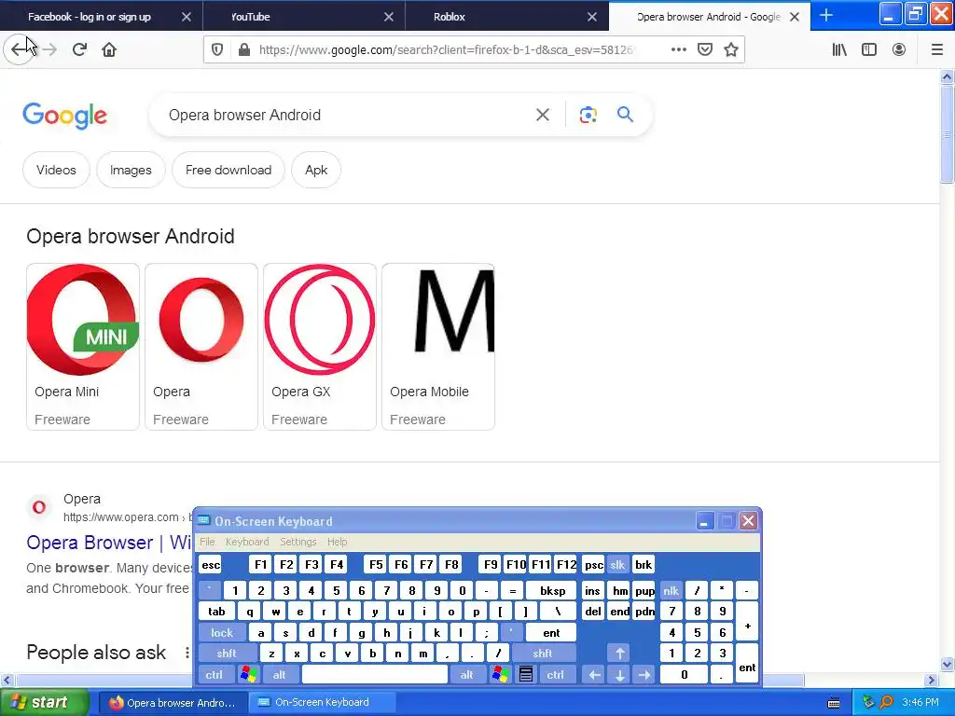Click the left arrow key on On-Screen Keyboard

click(x=594, y=674)
